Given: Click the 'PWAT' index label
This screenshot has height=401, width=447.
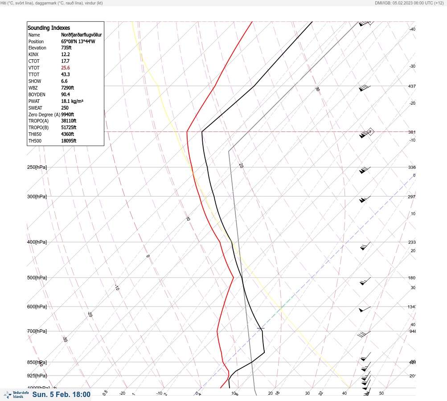Looking at the screenshot, I should point(34,101).
